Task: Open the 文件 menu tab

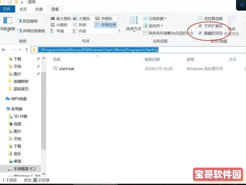Action: pos(7,9)
